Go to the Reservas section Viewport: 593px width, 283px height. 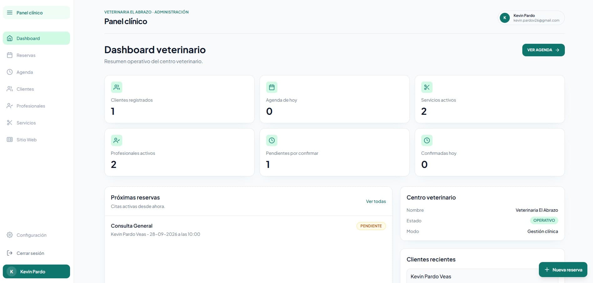pos(36,55)
